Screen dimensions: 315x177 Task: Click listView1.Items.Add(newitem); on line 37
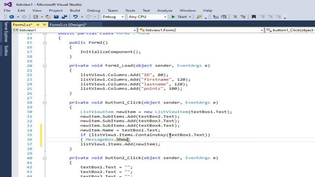coord(120,144)
